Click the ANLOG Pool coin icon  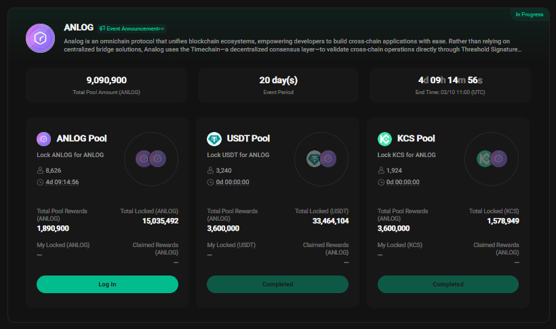click(x=43, y=139)
